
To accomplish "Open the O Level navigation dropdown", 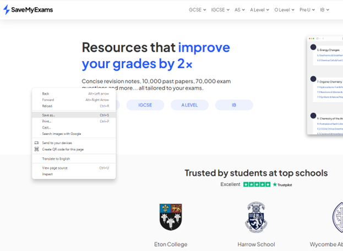I will tap(284, 9).
